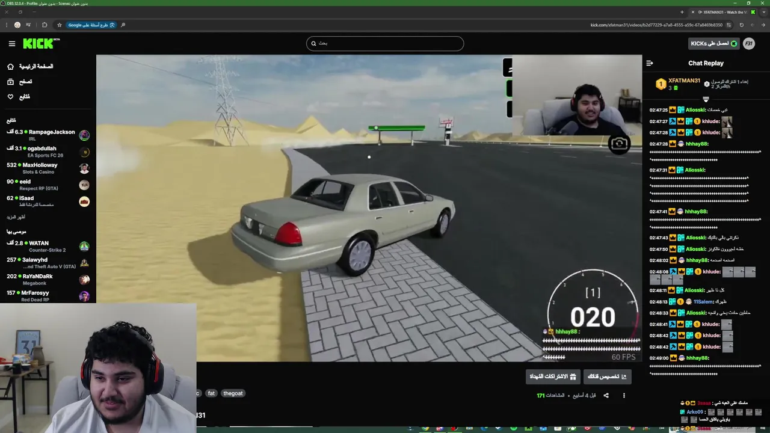Share the video with the share icon
This screenshot has width=770, height=433.
click(606, 396)
